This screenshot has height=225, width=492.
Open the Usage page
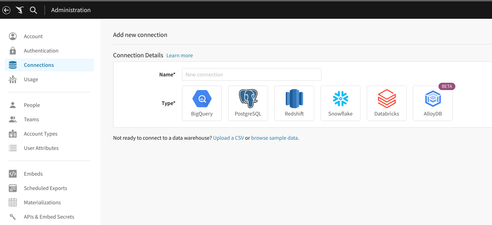pyautogui.click(x=31, y=79)
